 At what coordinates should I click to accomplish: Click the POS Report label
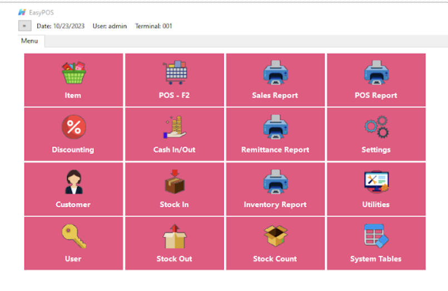click(x=376, y=96)
